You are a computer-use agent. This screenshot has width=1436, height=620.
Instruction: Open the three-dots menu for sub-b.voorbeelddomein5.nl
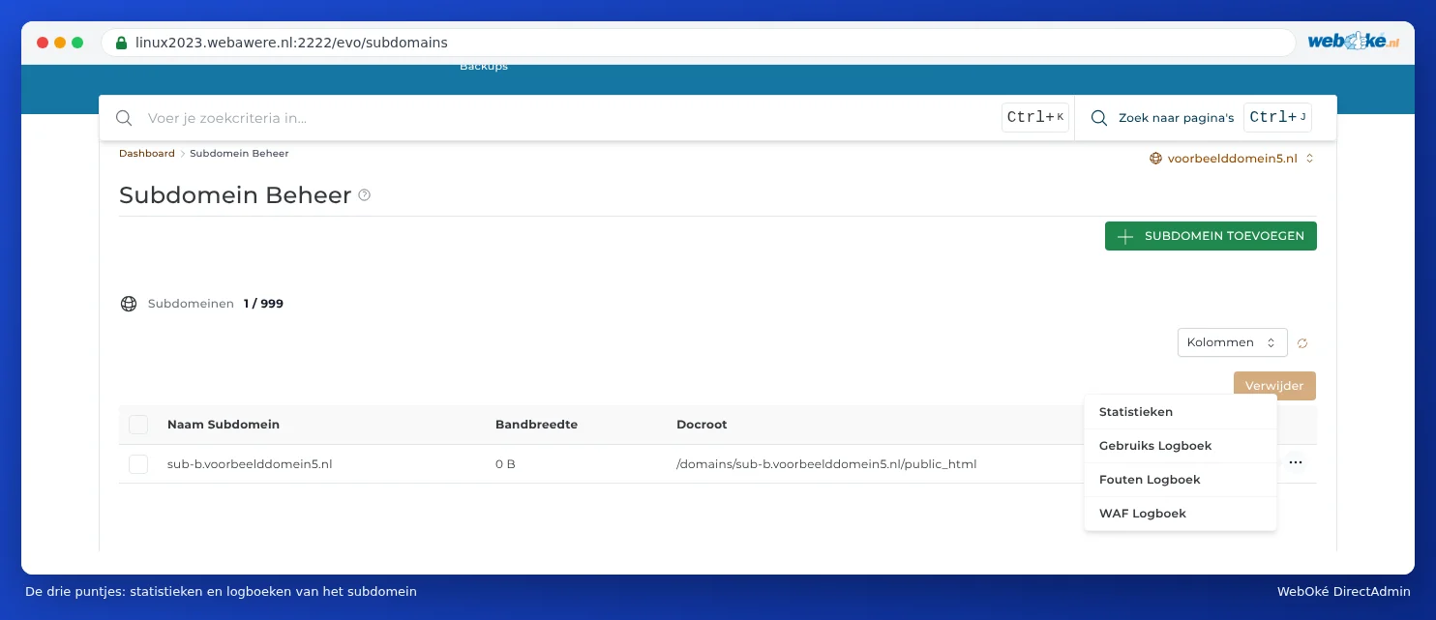tap(1296, 463)
